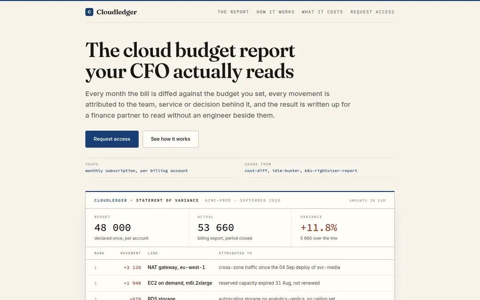The width and height of the screenshot is (480, 300).
Task: Click the Cloudledger logo icon
Action: pyautogui.click(x=89, y=12)
